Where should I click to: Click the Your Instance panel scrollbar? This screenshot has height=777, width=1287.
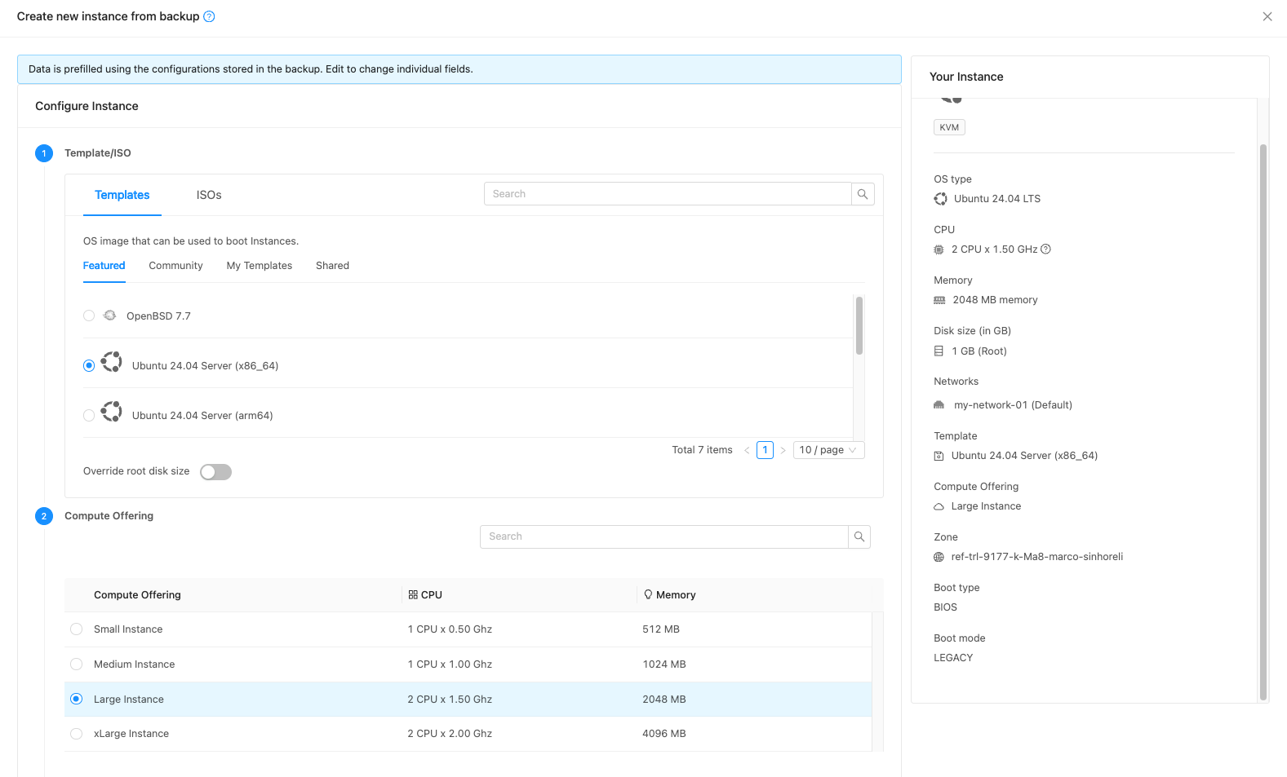click(1263, 422)
